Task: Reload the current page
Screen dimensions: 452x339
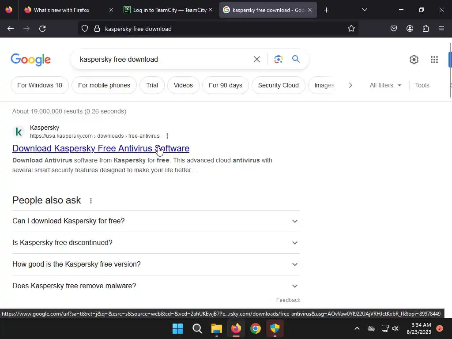Action: (x=42, y=29)
